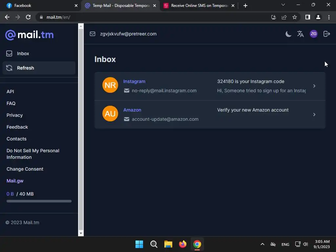
Task: Click no-reply@mail.instagram.com address
Action: click(164, 91)
